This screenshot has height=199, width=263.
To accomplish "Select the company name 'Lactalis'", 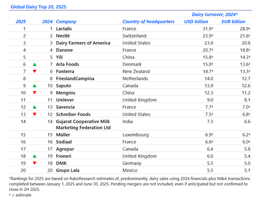I will [64, 29].
